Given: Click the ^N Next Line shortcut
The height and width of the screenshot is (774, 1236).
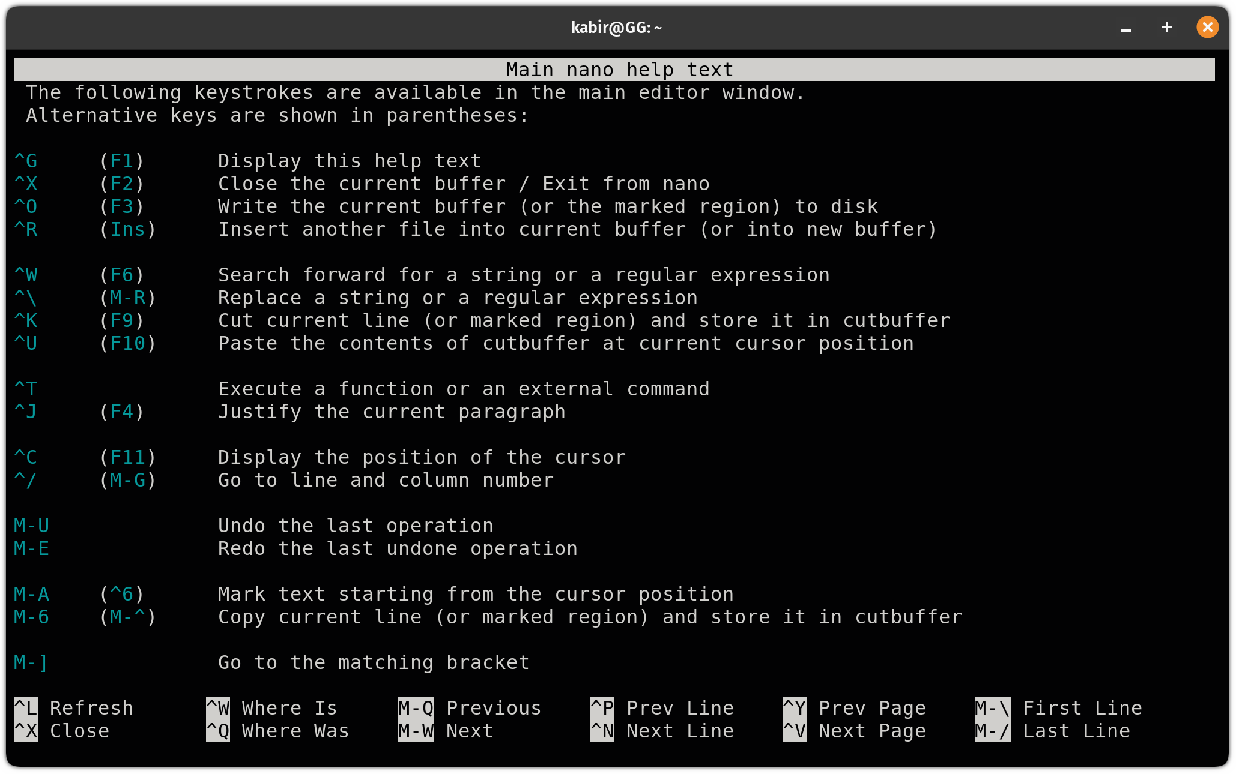Looking at the screenshot, I should click(661, 731).
